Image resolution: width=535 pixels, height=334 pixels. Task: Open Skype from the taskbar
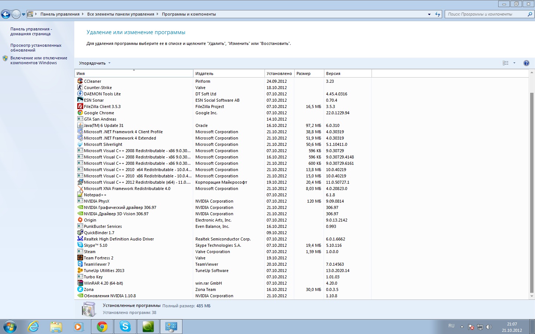125,327
